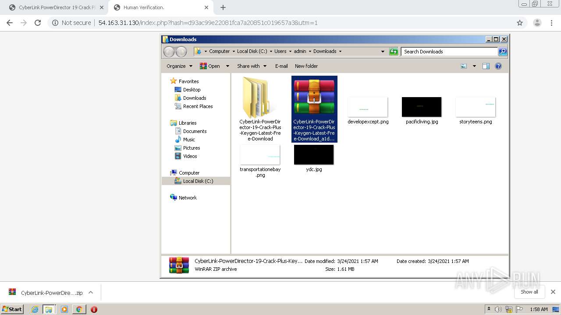561x315 pixels.
Task: Select Libraries in the navigation pane
Action: (188, 123)
